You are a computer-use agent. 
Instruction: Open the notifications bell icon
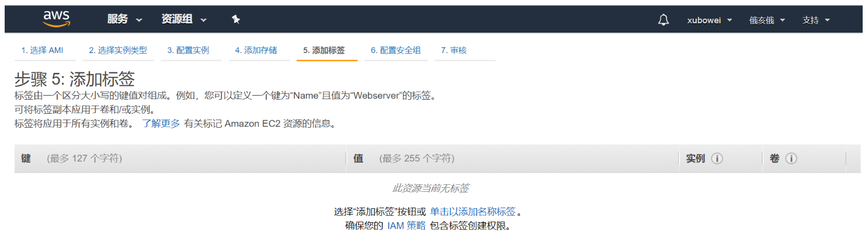pyautogui.click(x=663, y=20)
